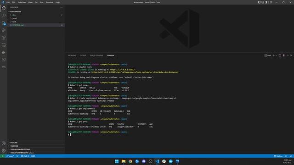294x165 pixels.
Task: Toggle the bottom panel layout icon
Action: [x=263, y=2]
